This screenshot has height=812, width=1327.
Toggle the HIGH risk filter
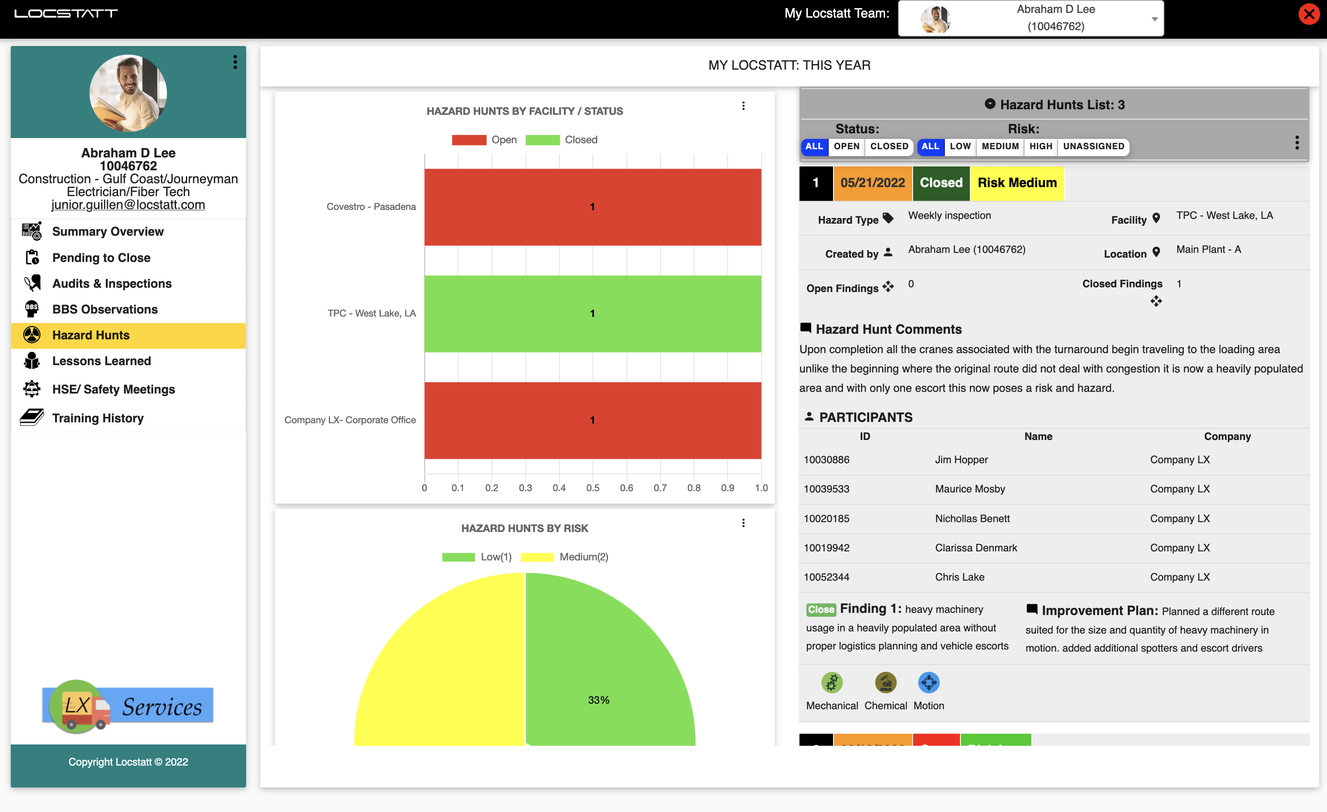tap(1040, 147)
